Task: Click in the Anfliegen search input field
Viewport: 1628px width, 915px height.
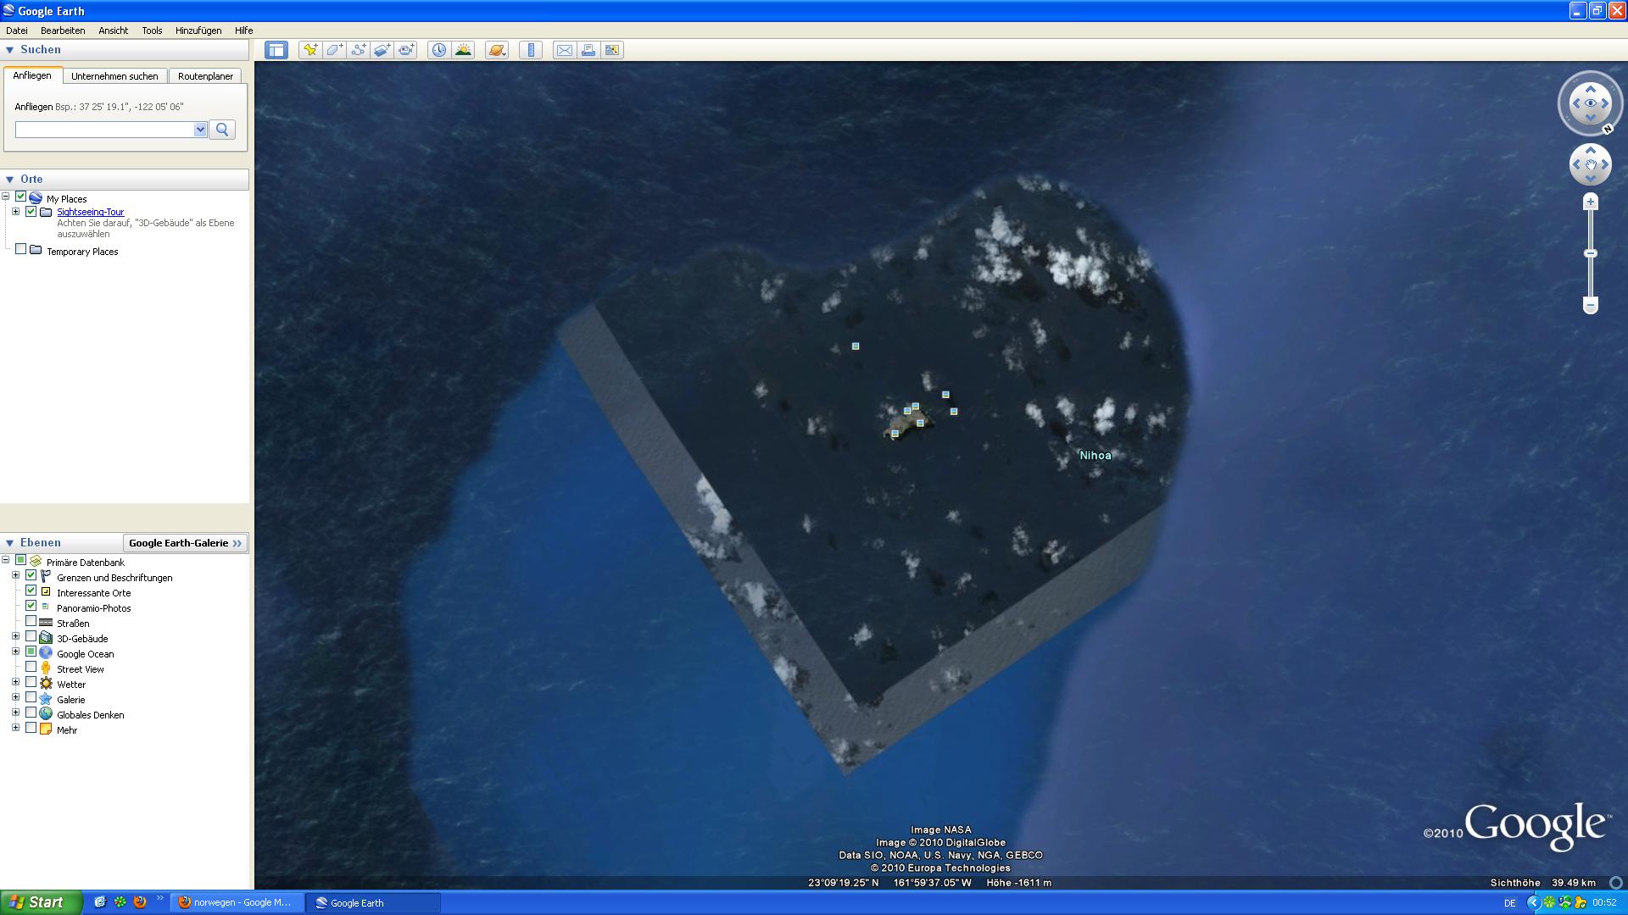Action: 104,130
